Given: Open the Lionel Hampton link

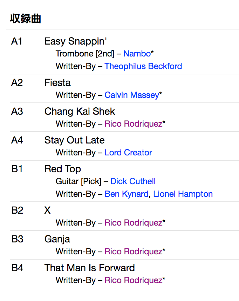Looking at the screenshot, I should [x=183, y=194].
